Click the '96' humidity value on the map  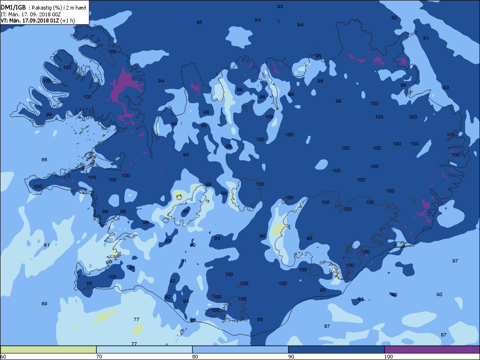coord(263,236)
